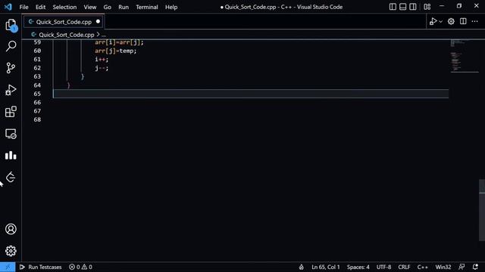Open the Explorer view in activity bar
This screenshot has height=272, width=485.
point(11,25)
